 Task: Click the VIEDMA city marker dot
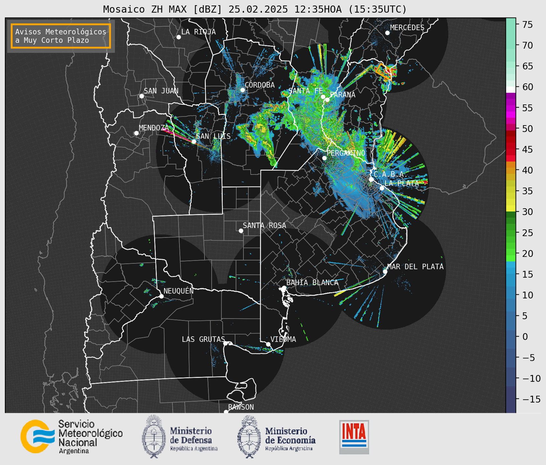(x=268, y=344)
